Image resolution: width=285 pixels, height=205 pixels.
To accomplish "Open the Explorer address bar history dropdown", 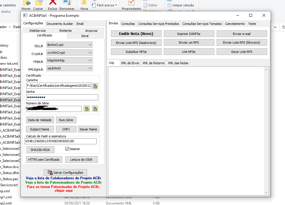I will tap(275, 27).
